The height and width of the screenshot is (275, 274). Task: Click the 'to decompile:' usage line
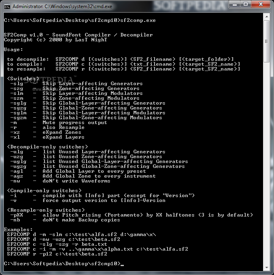[120, 59]
